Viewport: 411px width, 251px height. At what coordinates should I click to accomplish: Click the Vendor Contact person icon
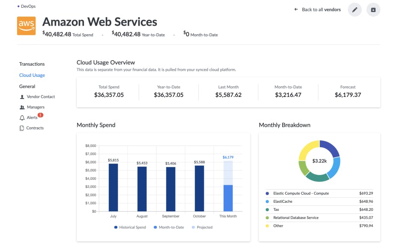click(22, 97)
